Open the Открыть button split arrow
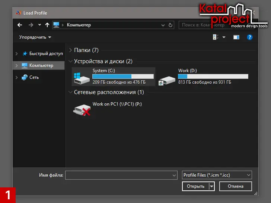Image resolution: width=271 pixels, height=203 pixels. coord(211,186)
